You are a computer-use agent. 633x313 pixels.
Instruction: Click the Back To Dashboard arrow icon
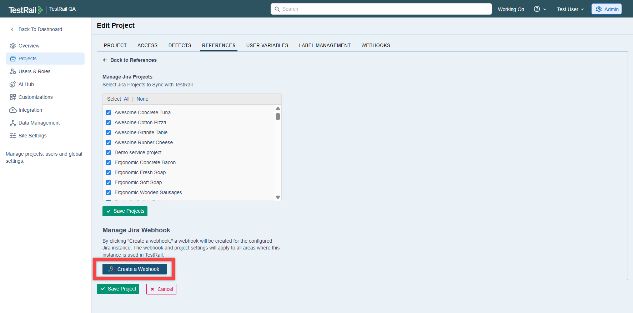click(x=12, y=29)
